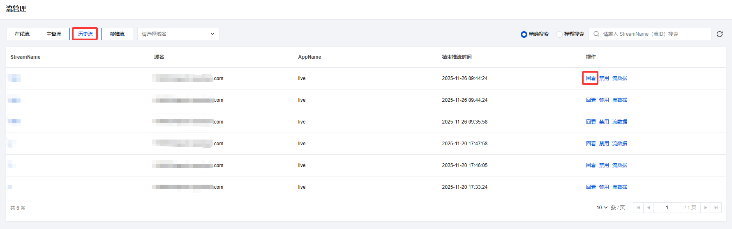Click 回看 for the stream ended 17:33:24
The image size is (732, 229).
[x=591, y=187]
